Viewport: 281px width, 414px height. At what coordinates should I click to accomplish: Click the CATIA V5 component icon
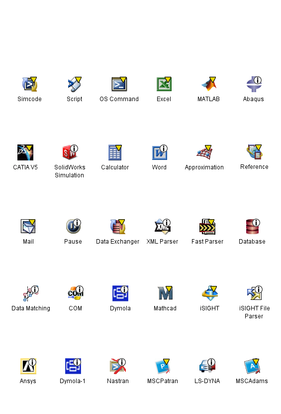coord(25,152)
